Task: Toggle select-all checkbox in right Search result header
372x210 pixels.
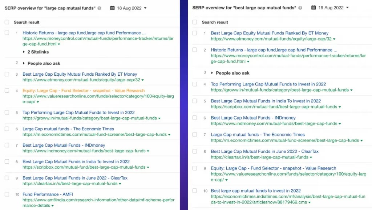Action: pyautogui.click(x=195, y=22)
